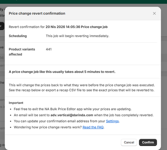Click the 20 Nis 2026 Price change job name
Image resolution: width=167 pixels, height=150 pixels.
[77, 27]
